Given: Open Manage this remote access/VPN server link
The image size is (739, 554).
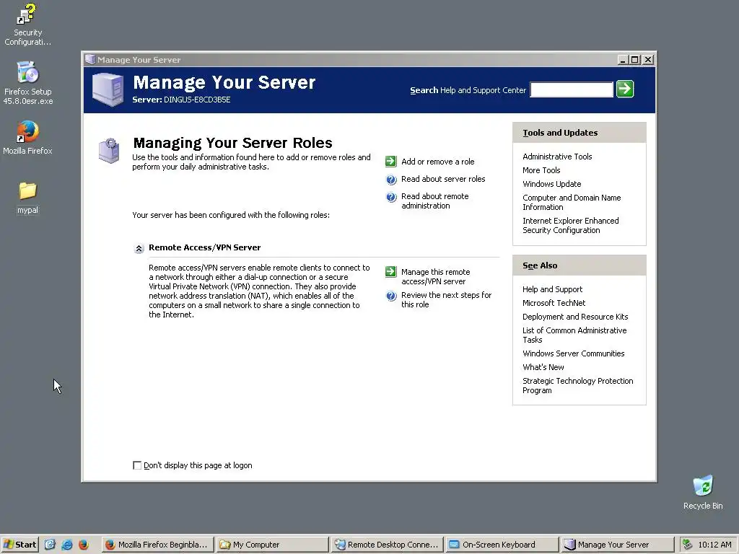Looking at the screenshot, I should (435, 276).
